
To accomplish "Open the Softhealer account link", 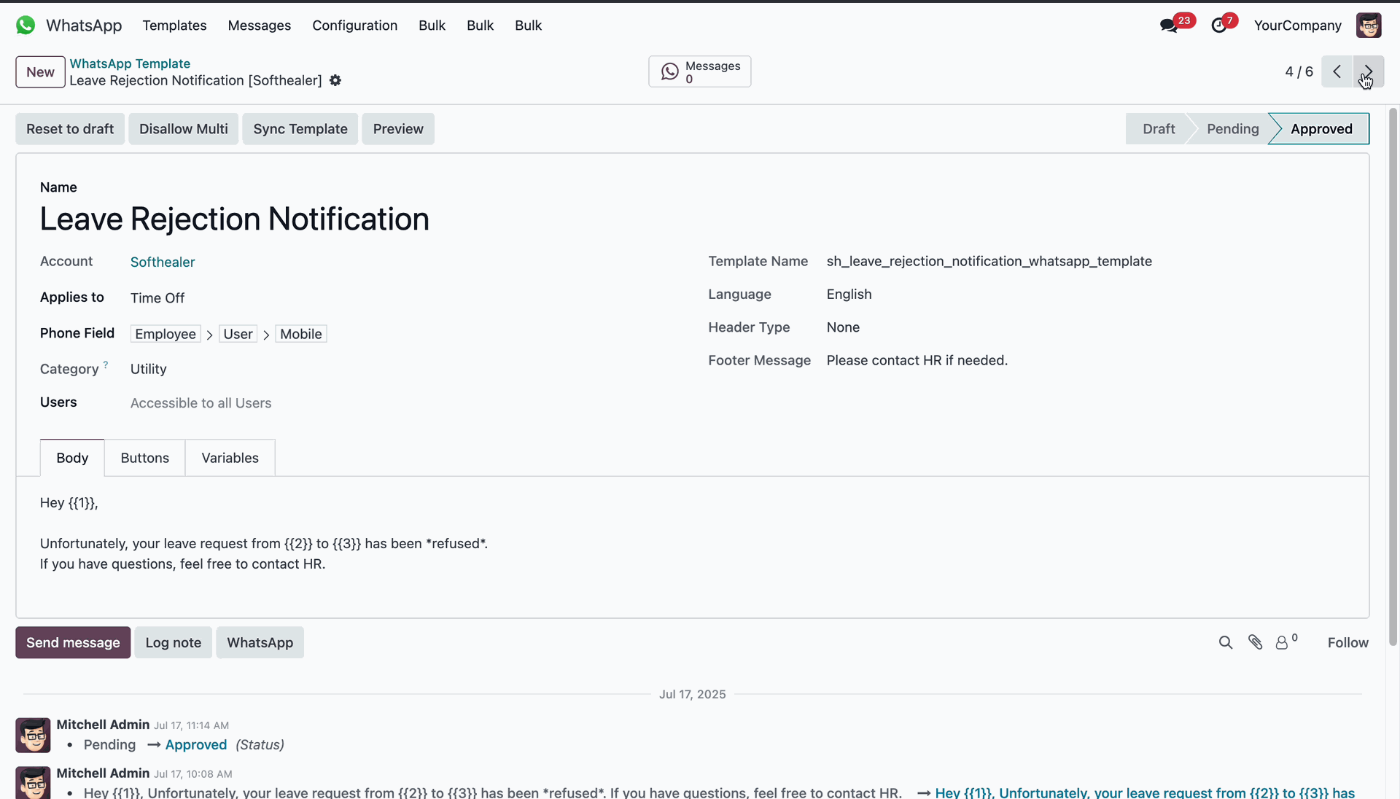I will (x=163, y=262).
